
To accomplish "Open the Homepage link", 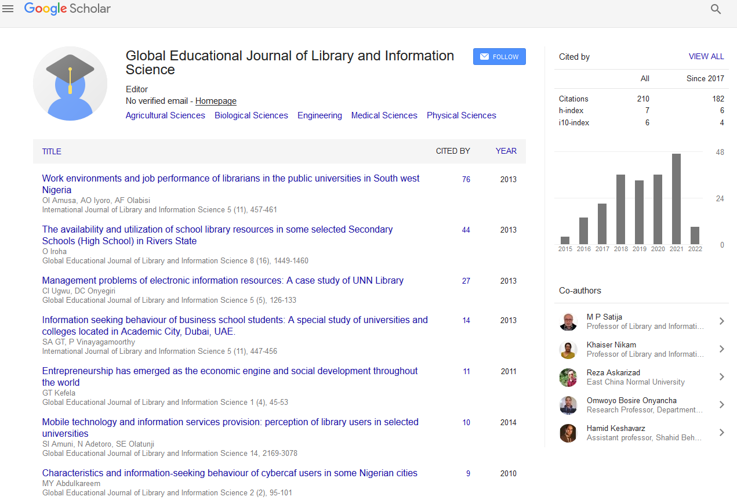I will (216, 101).
